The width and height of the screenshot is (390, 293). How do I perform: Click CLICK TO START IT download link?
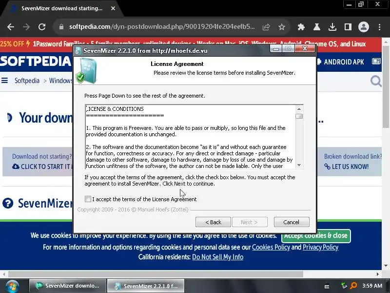pos(41,167)
